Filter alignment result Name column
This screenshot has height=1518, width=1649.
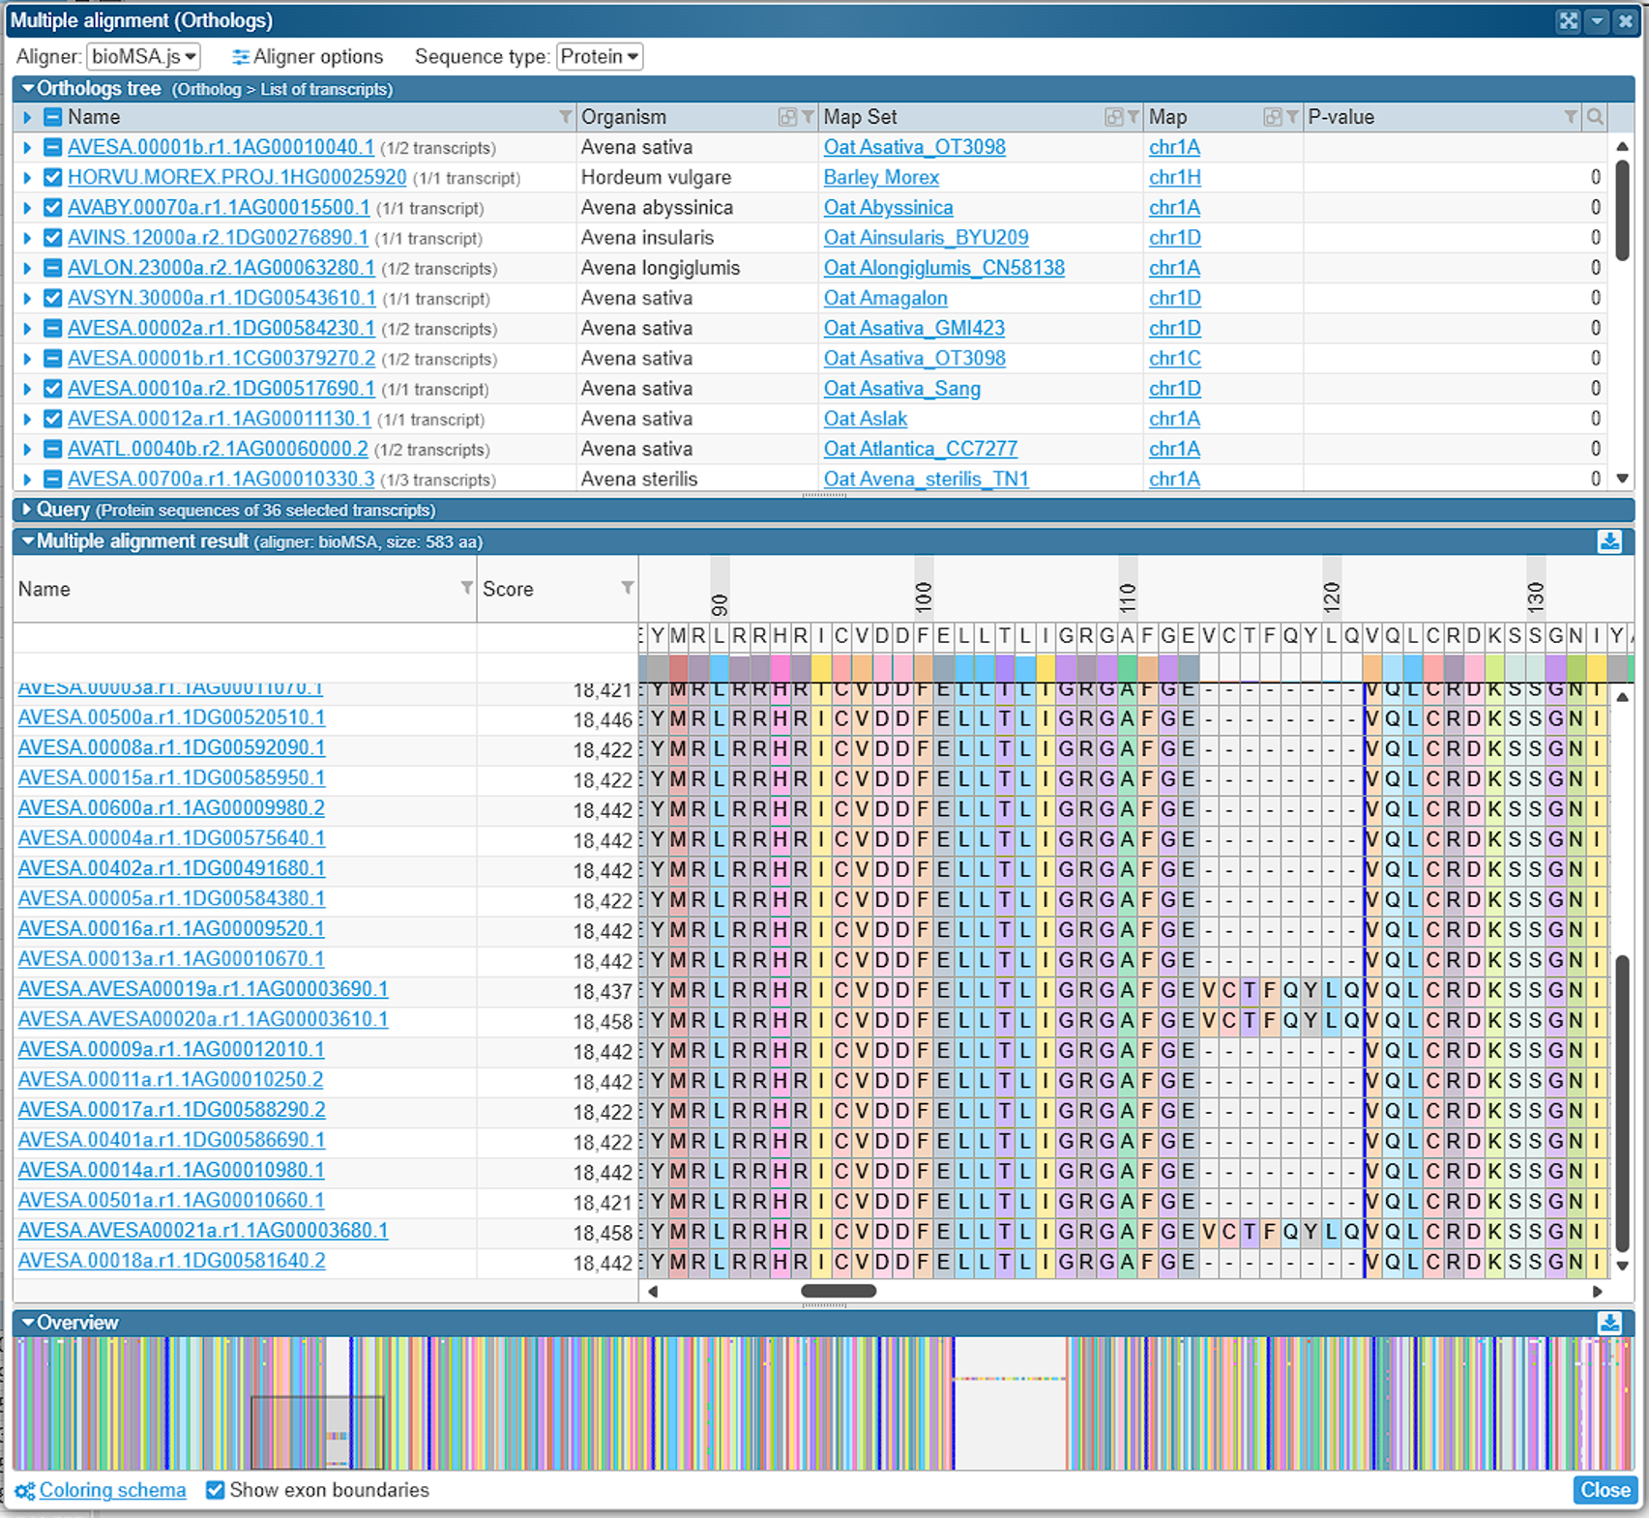click(x=467, y=588)
